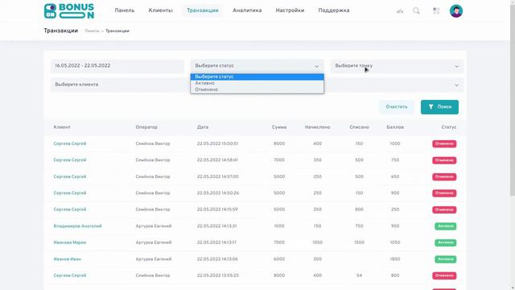Click Активно badge in Иванов Иван row
The image size is (515, 290).
(445, 259)
